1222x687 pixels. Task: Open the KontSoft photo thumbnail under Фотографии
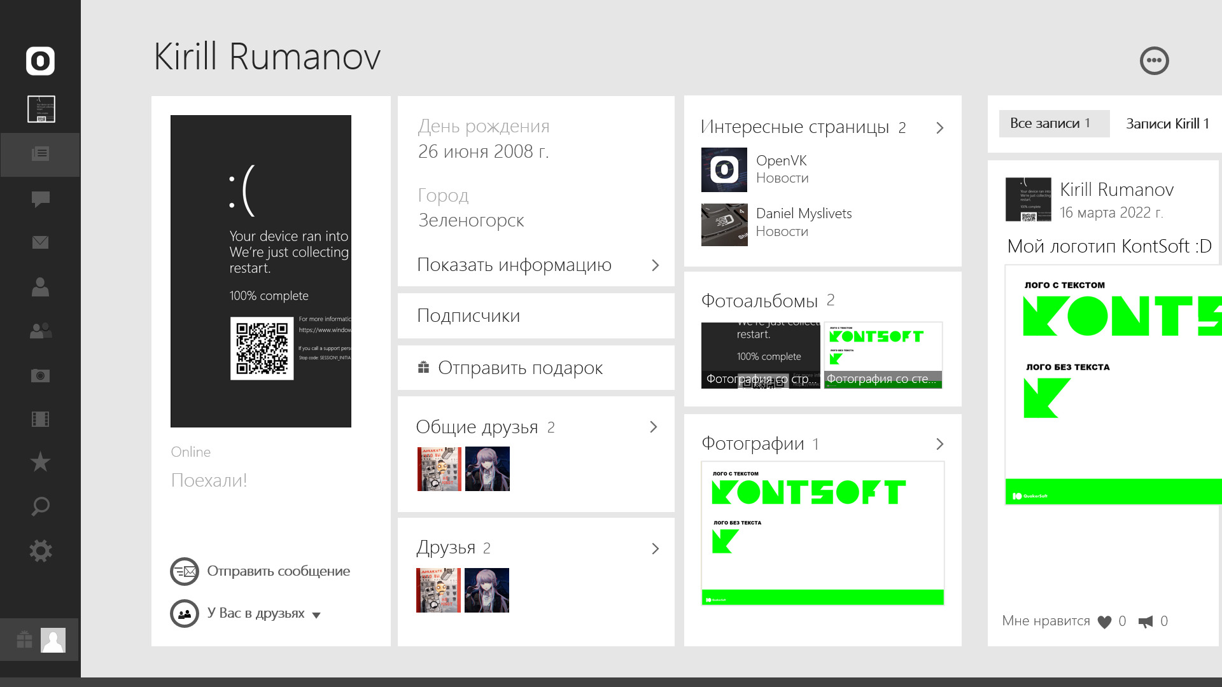point(822,533)
